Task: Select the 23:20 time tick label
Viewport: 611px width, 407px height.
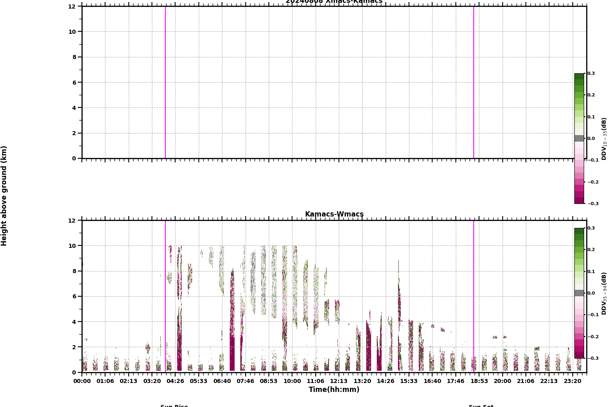Action: click(x=572, y=381)
